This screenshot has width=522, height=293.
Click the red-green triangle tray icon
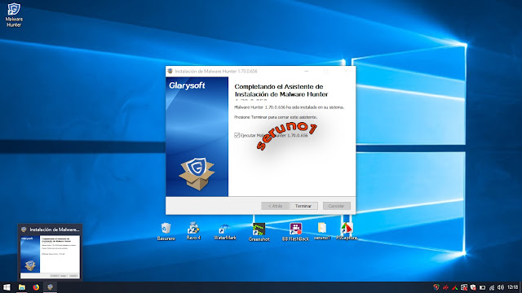pos(455,287)
